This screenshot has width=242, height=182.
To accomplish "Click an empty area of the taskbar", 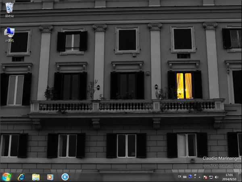I will coord(121,177).
